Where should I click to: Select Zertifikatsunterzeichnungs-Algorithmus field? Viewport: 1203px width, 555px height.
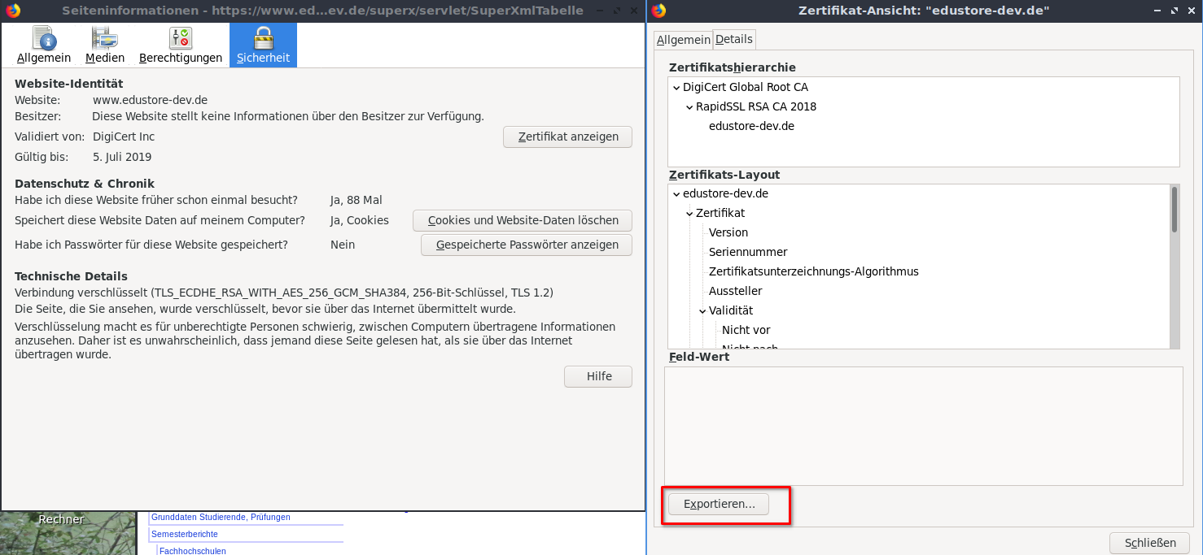pyautogui.click(x=814, y=271)
